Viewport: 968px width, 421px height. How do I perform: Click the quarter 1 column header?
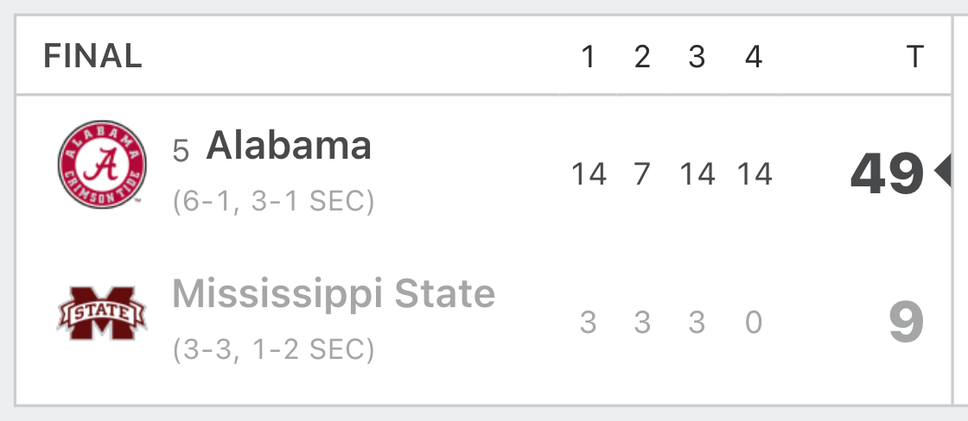coord(589,57)
